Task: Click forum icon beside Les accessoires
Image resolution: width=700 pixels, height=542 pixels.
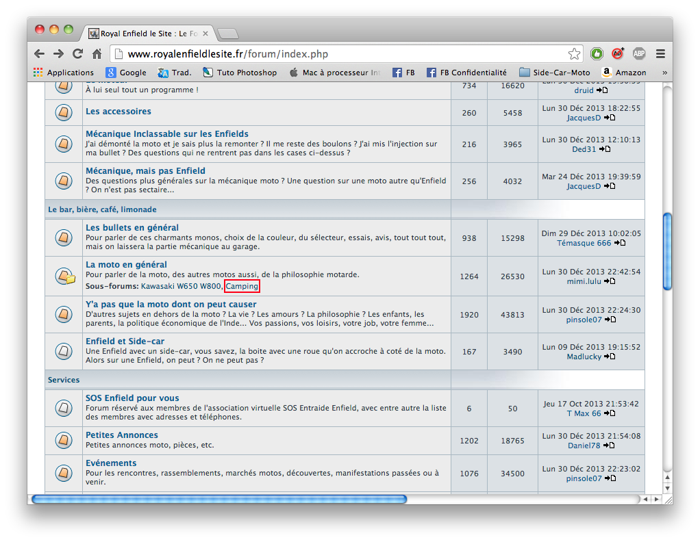Action: coord(63,112)
